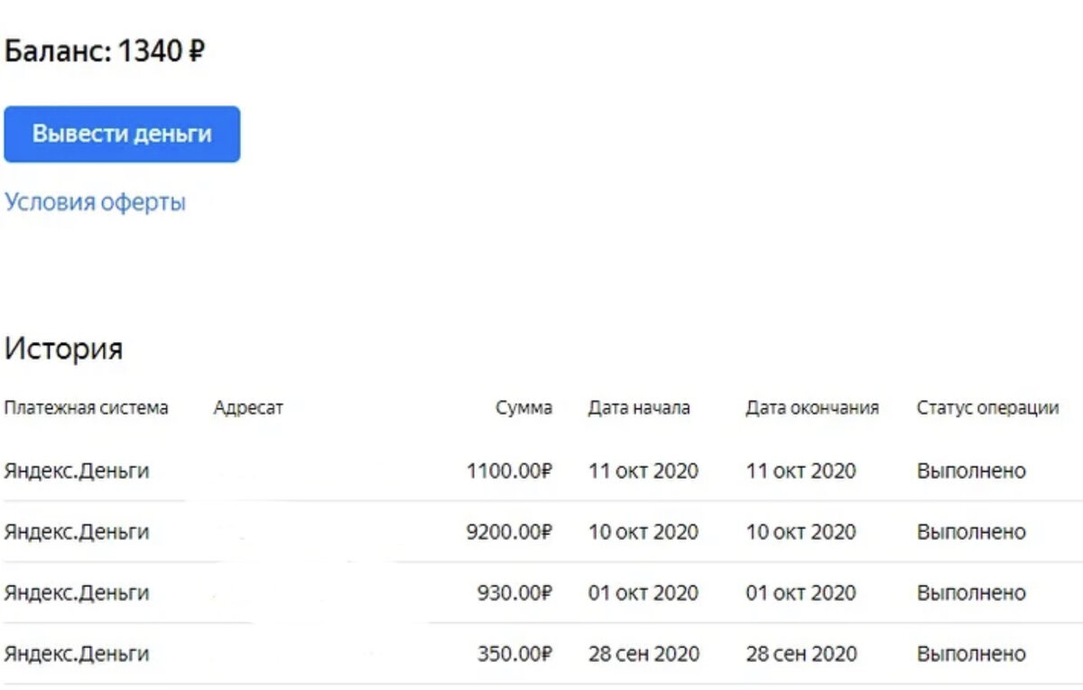The image size is (1083, 690).
Task: Click the "Дата окончания" column header
Action: (x=811, y=407)
